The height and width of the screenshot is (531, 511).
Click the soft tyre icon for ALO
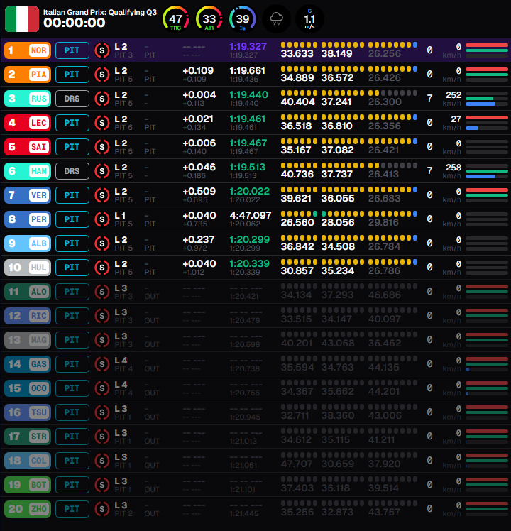[102, 292]
